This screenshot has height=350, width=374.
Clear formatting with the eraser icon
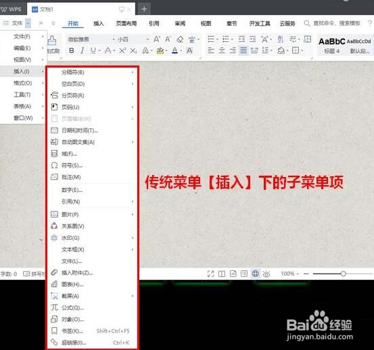[180, 39]
